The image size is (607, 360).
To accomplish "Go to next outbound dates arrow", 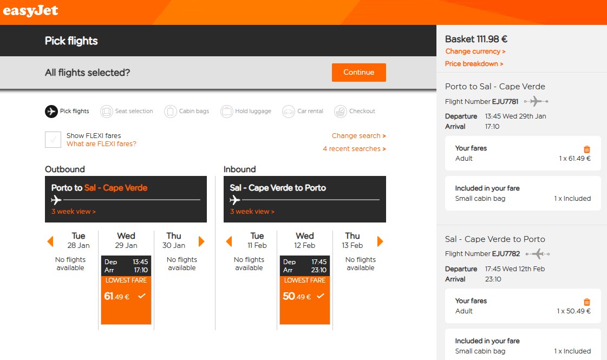I will point(201,241).
